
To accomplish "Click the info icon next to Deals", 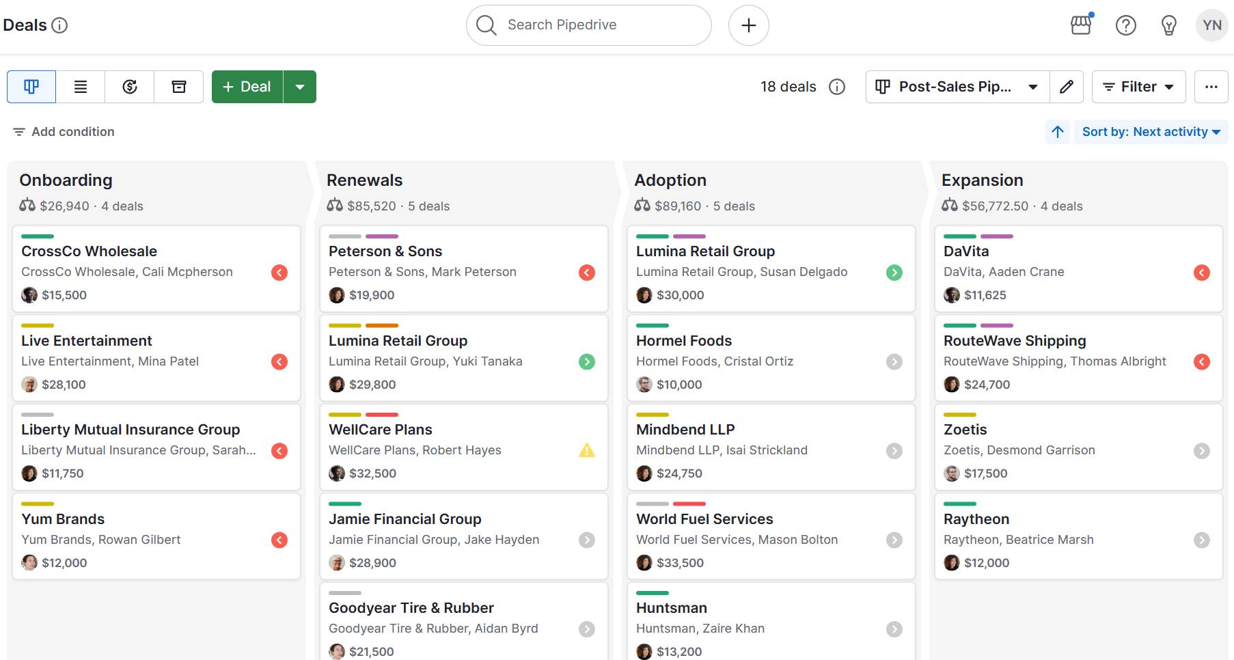I will coord(60,25).
